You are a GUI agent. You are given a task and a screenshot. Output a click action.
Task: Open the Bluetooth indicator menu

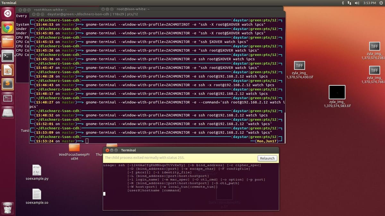[x=343, y=3]
